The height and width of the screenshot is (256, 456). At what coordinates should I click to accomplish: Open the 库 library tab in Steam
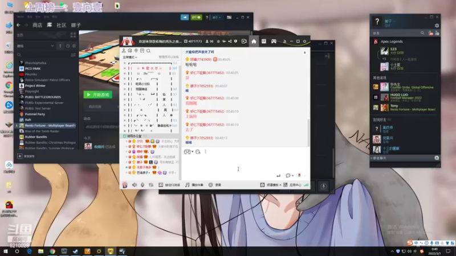(x=50, y=25)
